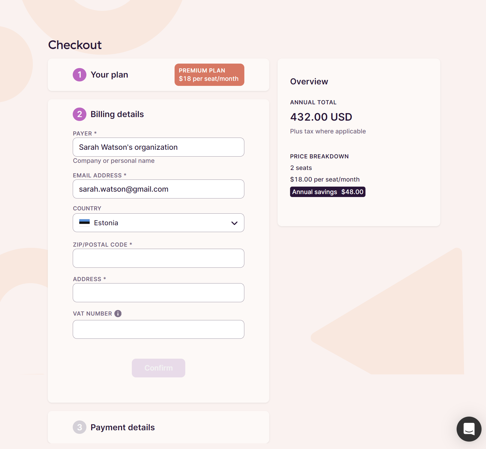The height and width of the screenshot is (449, 486).
Task: Click step 2 circle badge
Action: click(80, 114)
